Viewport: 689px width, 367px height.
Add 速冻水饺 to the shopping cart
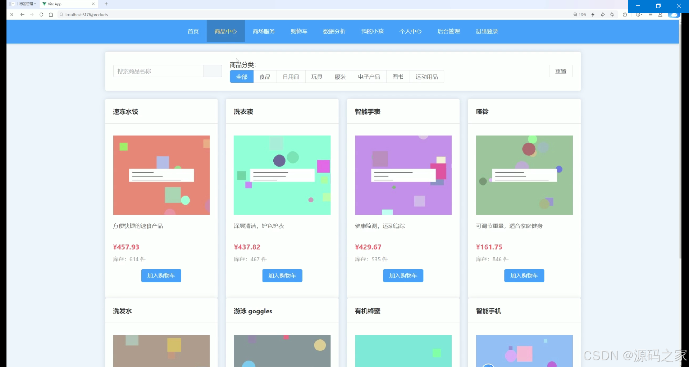[161, 275]
